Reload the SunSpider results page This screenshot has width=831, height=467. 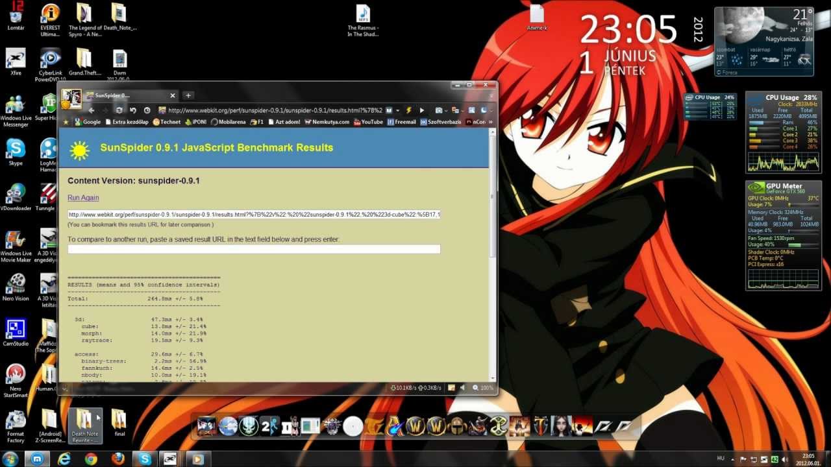click(119, 110)
